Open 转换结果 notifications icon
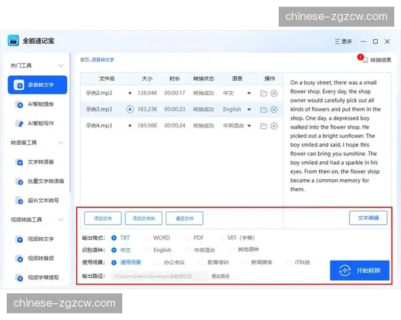The image size is (401, 320). [x=365, y=60]
